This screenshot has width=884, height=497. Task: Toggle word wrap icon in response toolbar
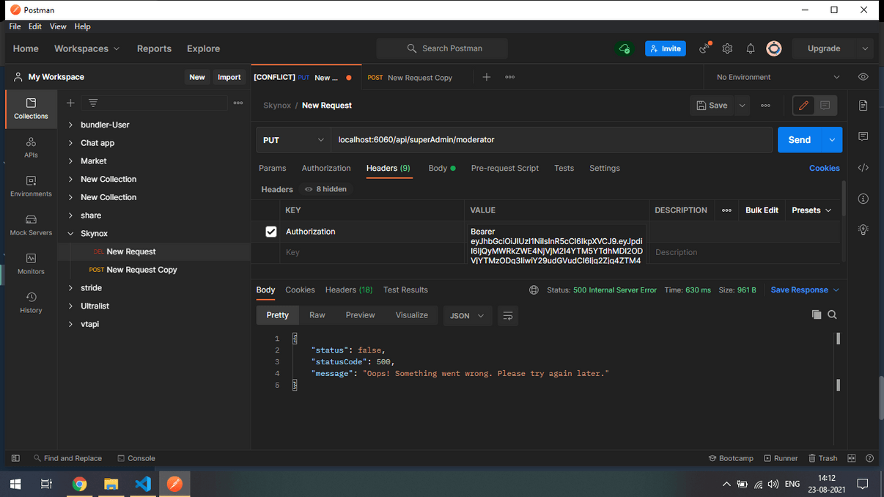click(507, 316)
